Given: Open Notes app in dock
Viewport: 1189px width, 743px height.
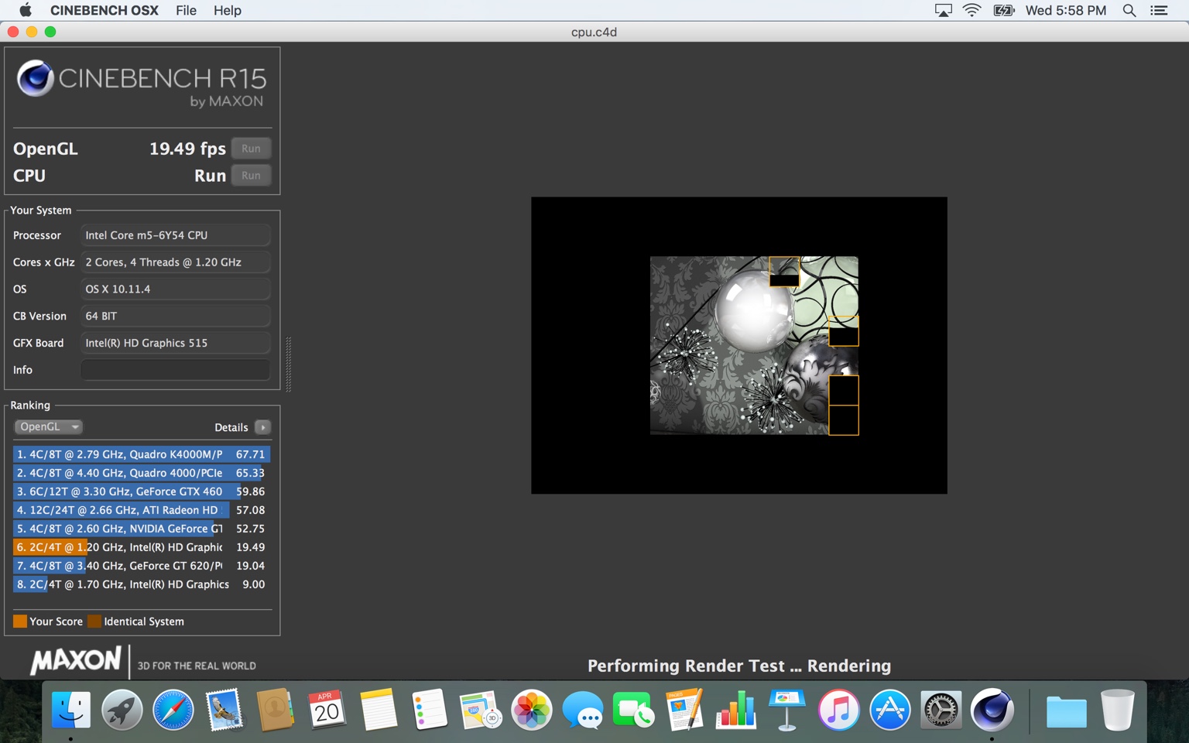Looking at the screenshot, I should 378,709.
